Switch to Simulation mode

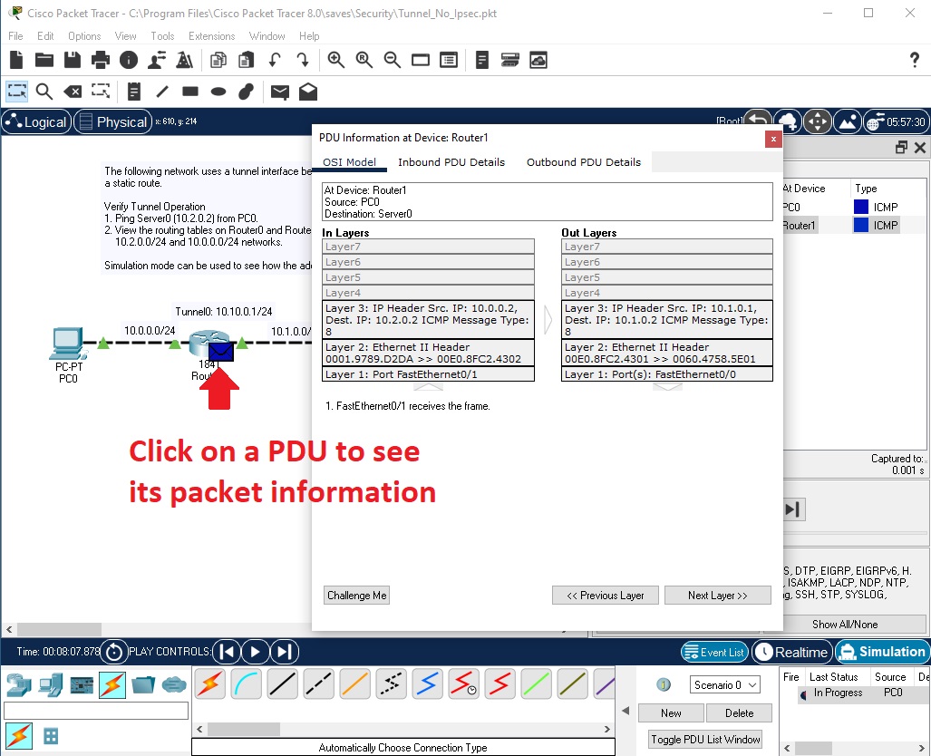coord(883,652)
